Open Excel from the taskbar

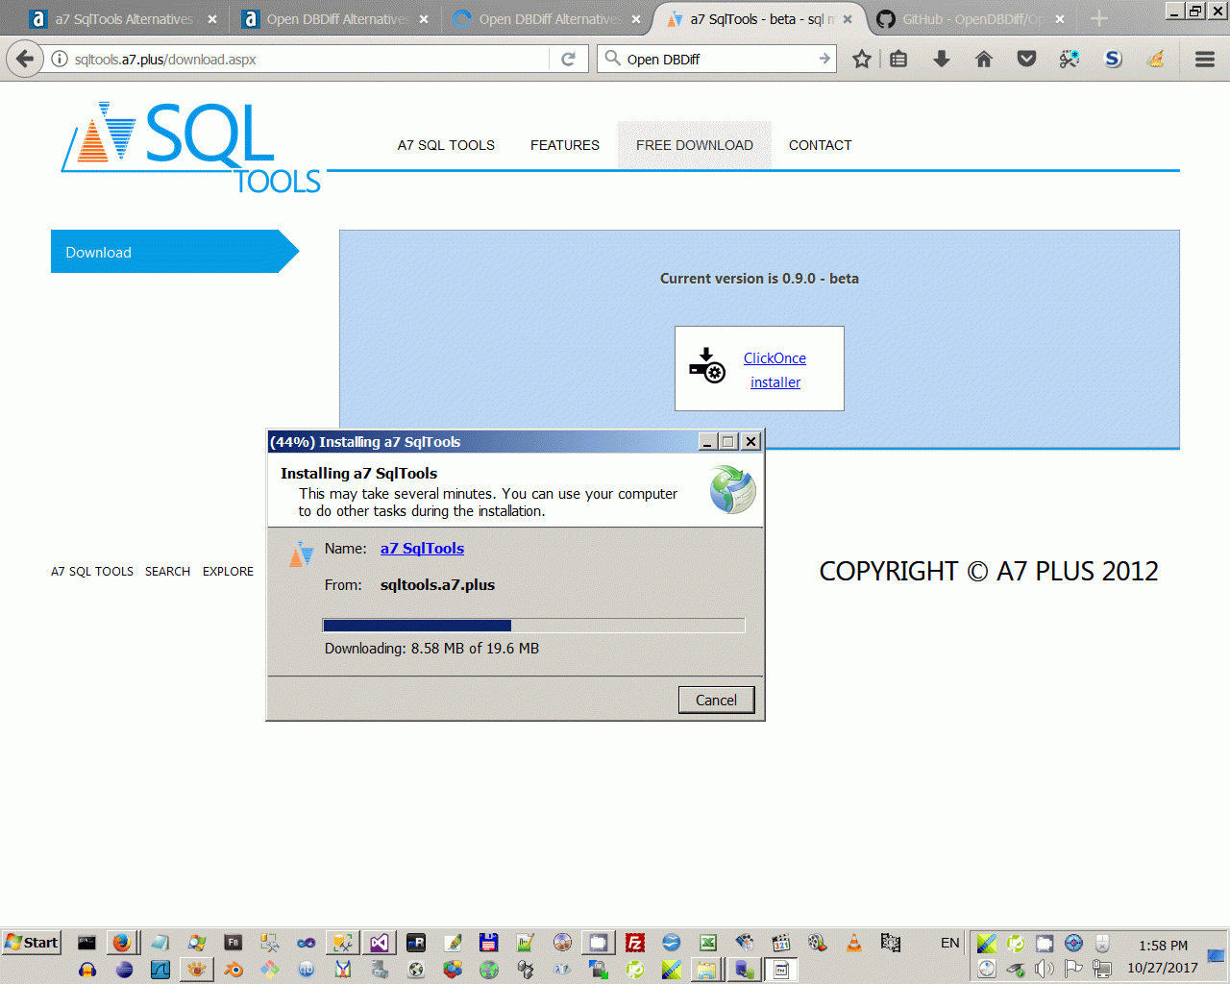(x=708, y=943)
